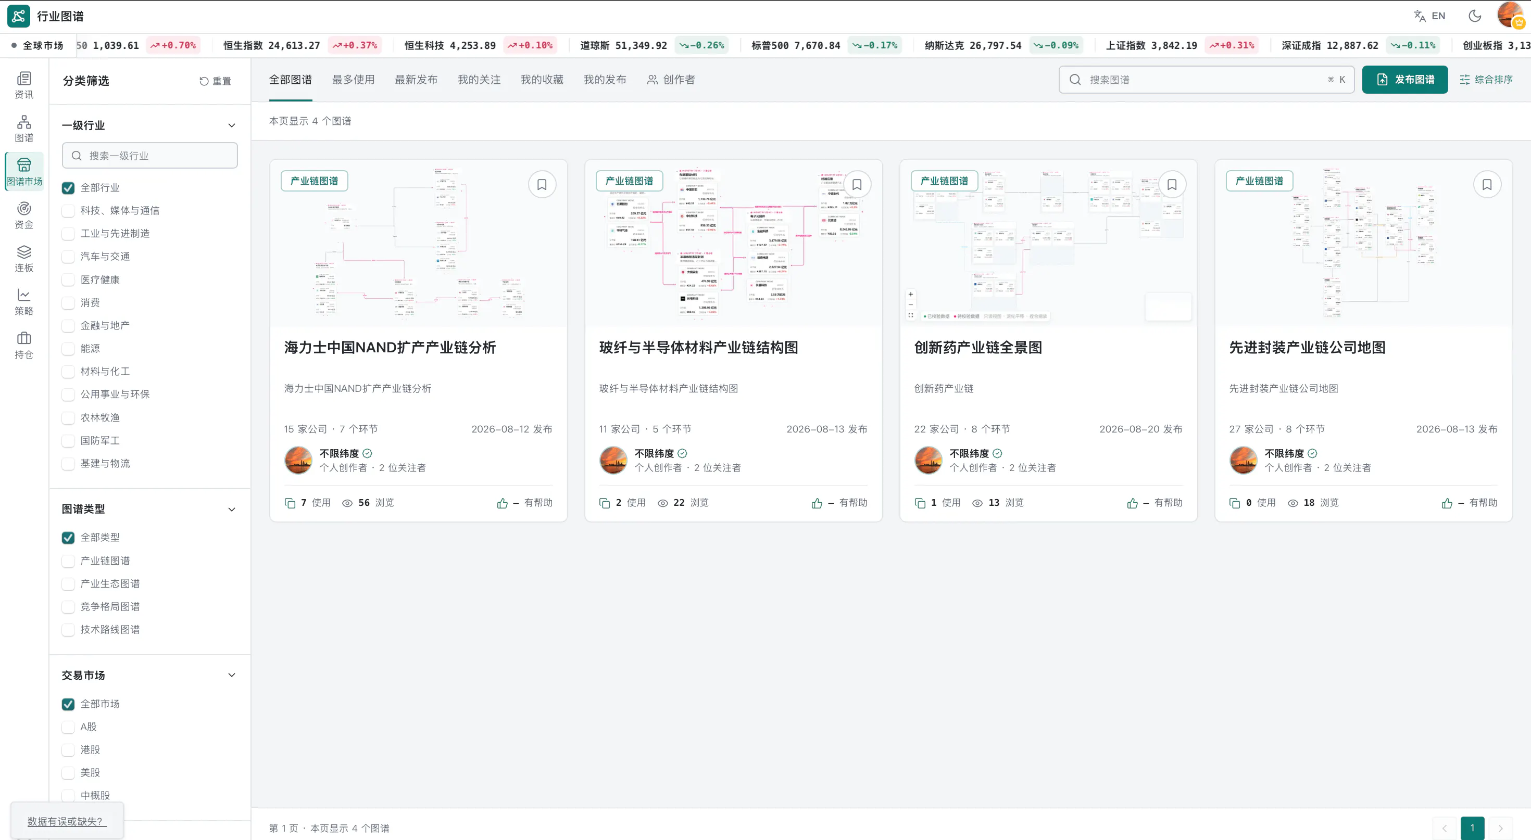Bookmark the 海力士中国NAND扩产产业链分析 card
This screenshot has width=1531, height=840.
coord(542,185)
